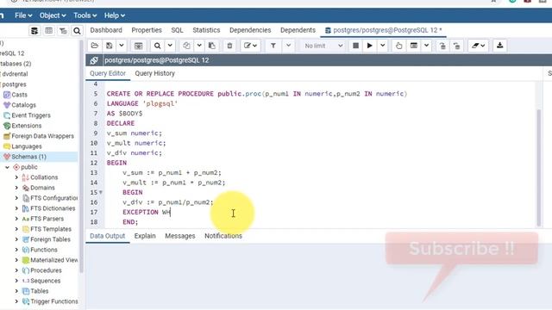Click the Rollback icon
Image resolution: width=552 pixels, height=310 pixels.
(x=456, y=46)
